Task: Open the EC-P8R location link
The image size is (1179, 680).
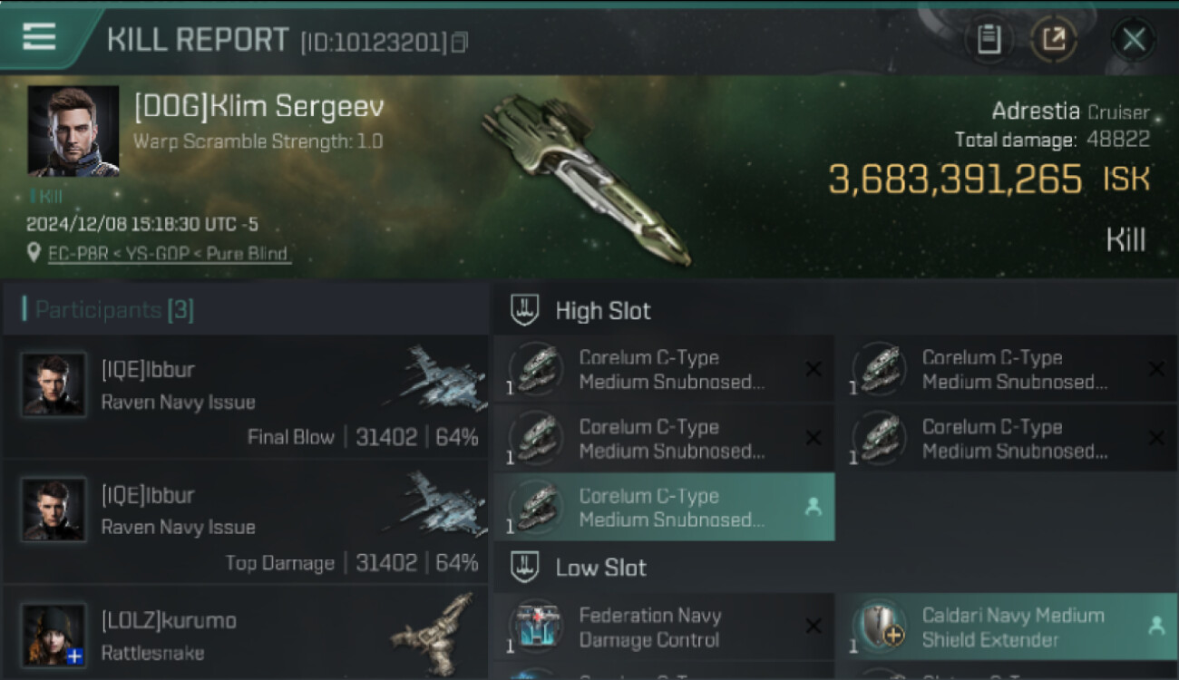Action: tap(169, 254)
